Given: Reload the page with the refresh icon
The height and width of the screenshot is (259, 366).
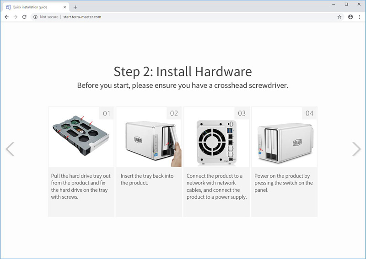Looking at the screenshot, I should point(24,17).
